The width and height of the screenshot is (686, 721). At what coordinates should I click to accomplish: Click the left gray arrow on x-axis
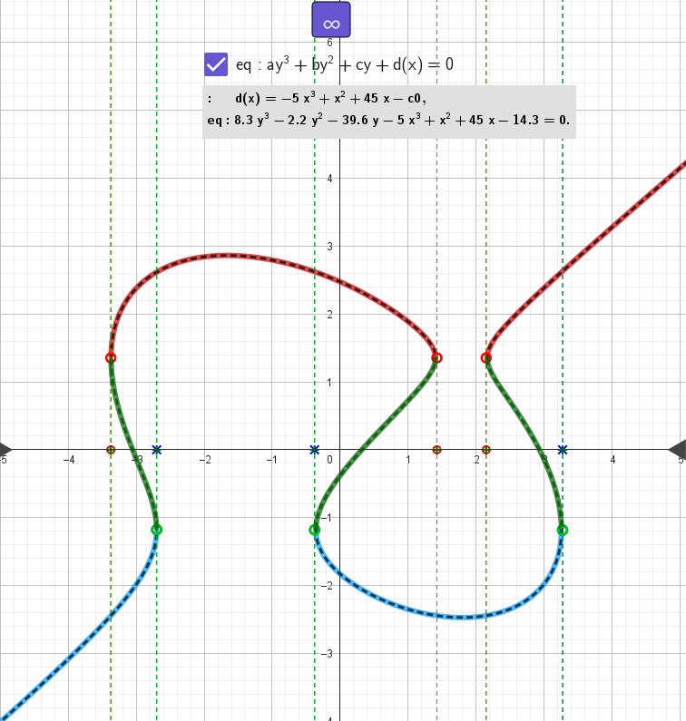click(5, 449)
